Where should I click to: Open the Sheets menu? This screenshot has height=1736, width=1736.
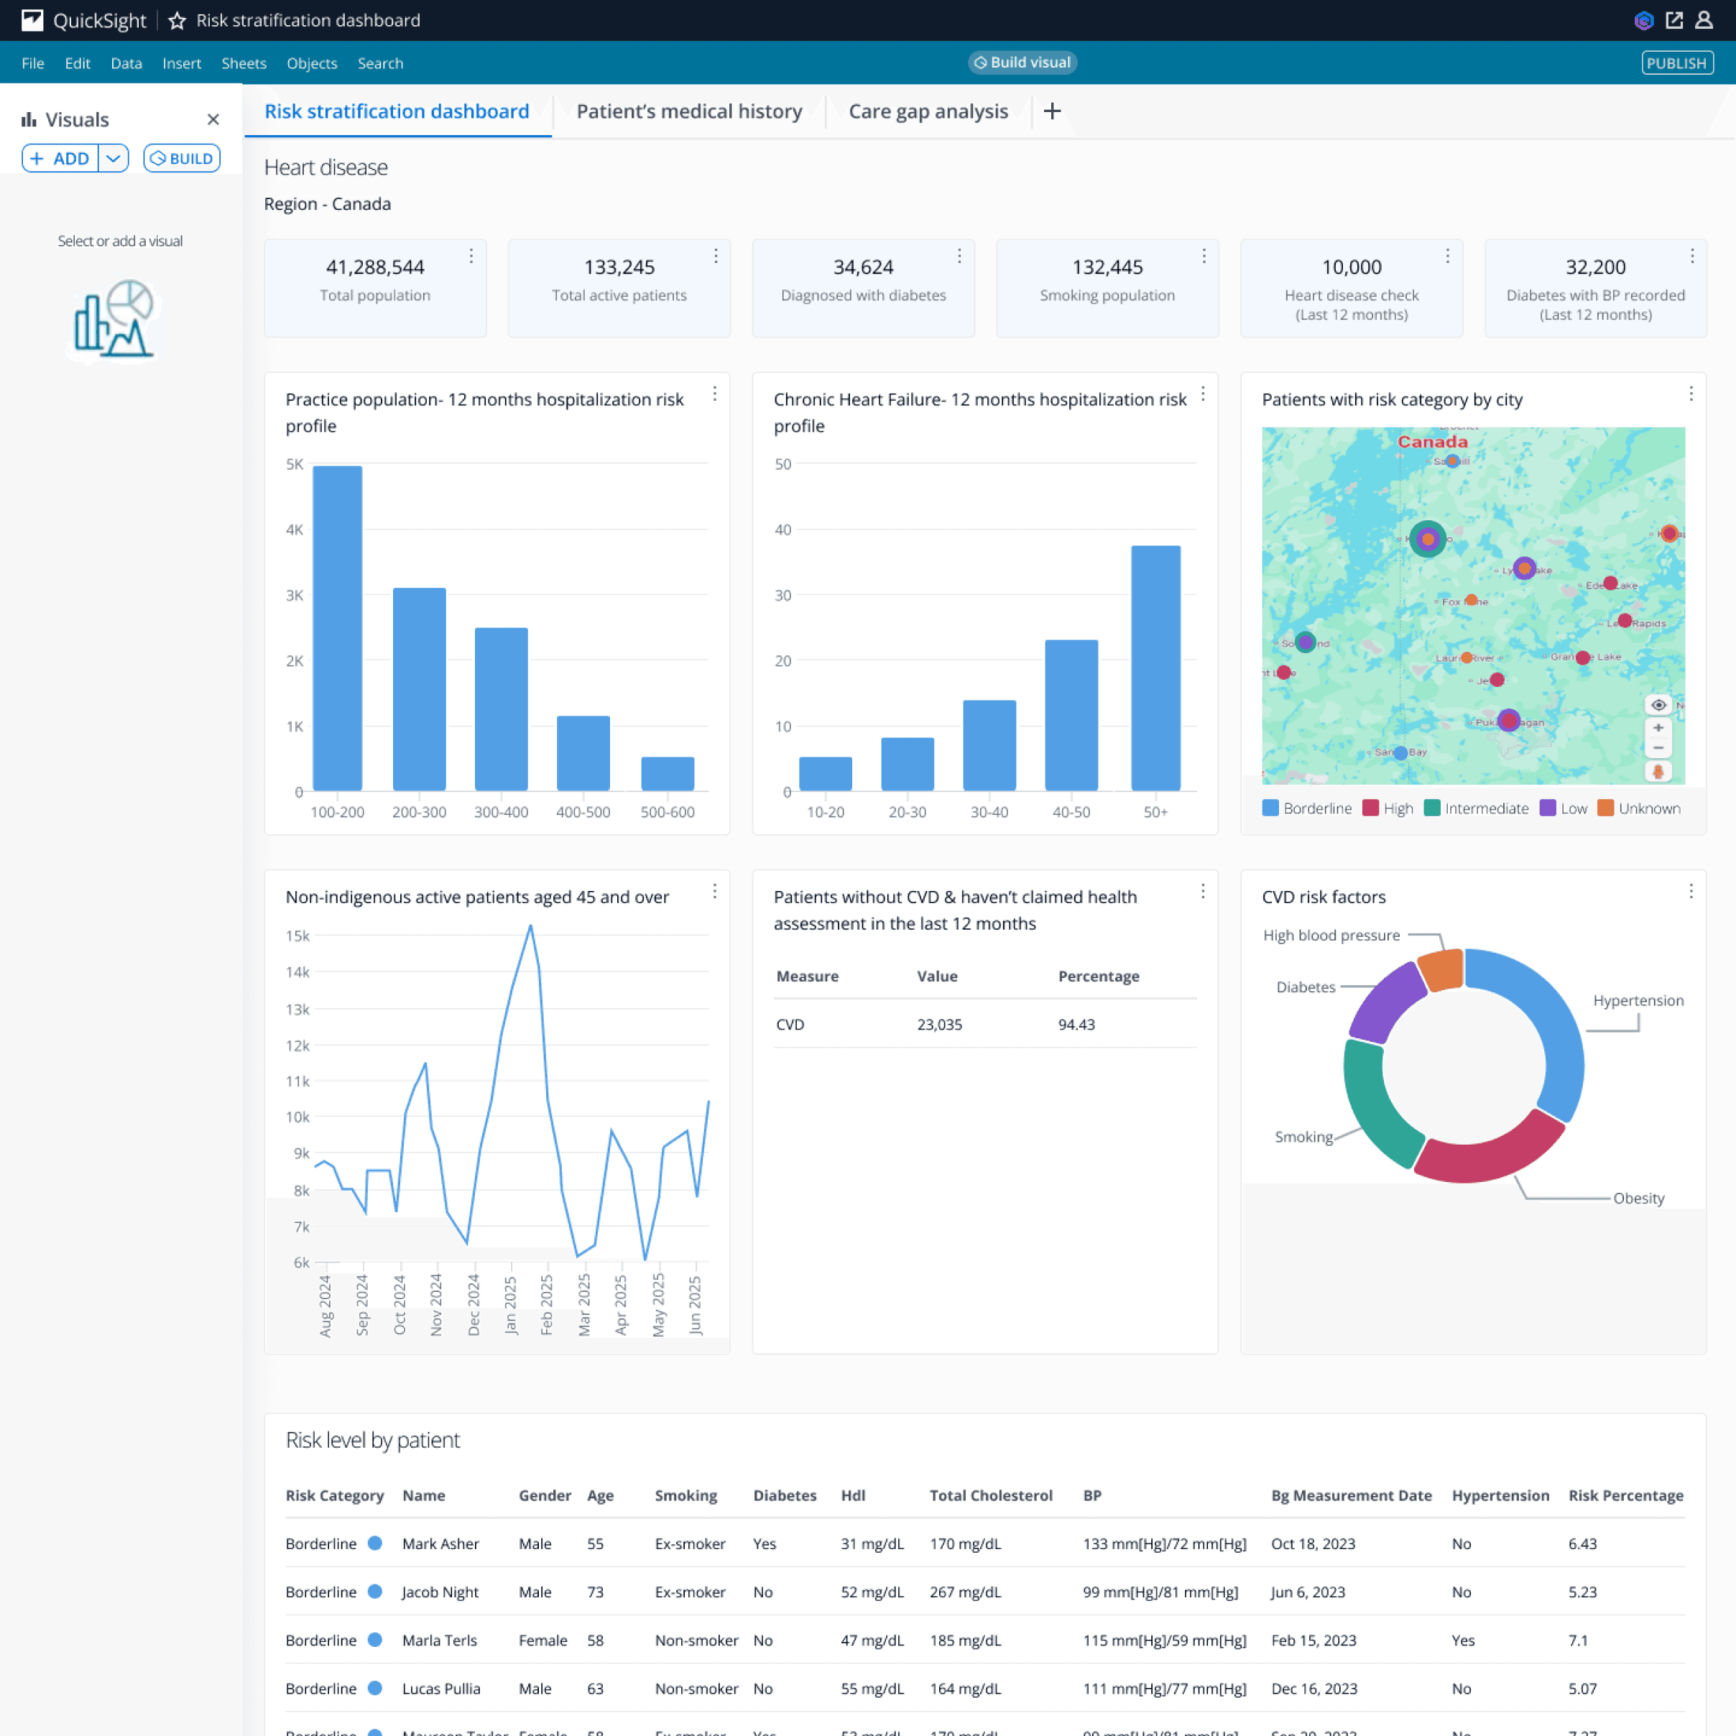point(244,64)
